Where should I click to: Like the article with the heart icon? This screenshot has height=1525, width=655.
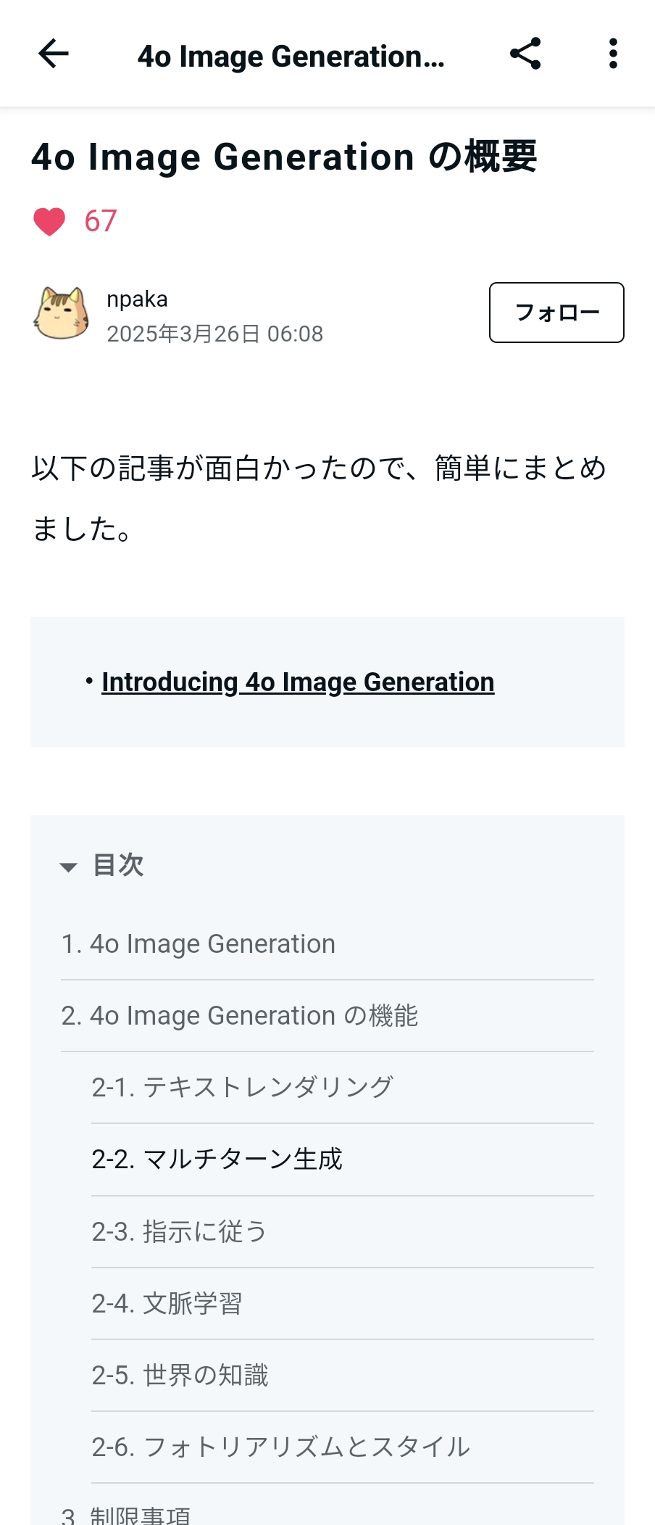[49, 221]
